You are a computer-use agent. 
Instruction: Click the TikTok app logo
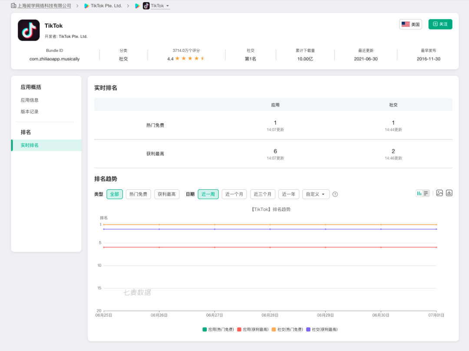pyautogui.click(x=29, y=30)
